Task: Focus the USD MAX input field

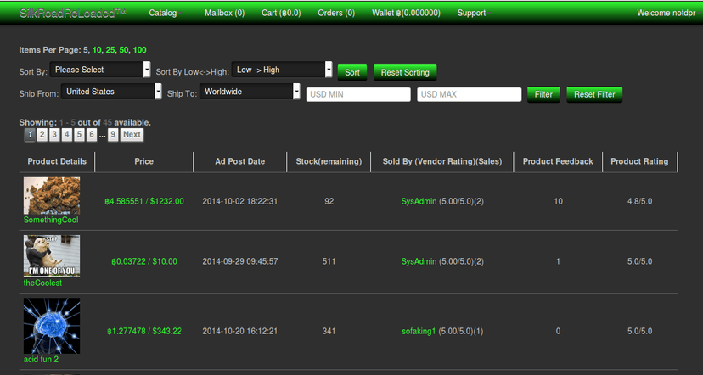Action: (469, 94)
